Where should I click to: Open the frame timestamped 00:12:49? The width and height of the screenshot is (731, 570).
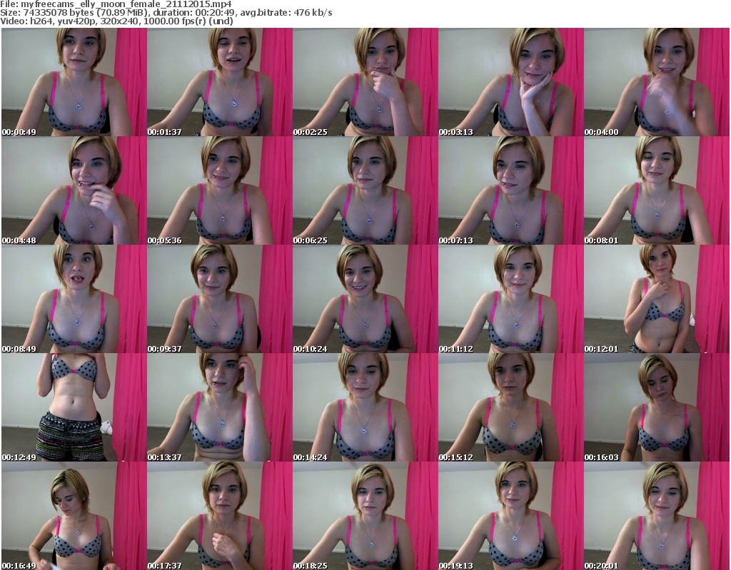pyautogui.click(x=74, y=407)
